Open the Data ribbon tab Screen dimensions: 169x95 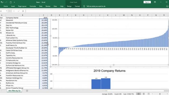tap(41, 6)
